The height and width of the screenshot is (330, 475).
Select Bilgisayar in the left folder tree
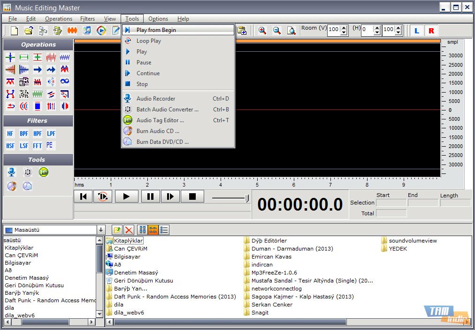tap(18, 263)
